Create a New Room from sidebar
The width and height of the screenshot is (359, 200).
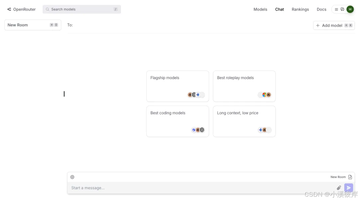tap(33, 25)
